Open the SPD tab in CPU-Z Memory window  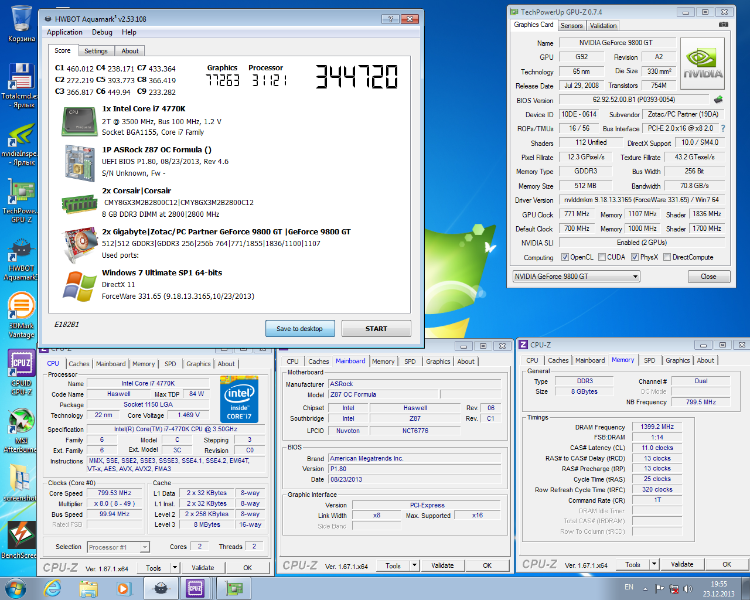click(650, 360)
